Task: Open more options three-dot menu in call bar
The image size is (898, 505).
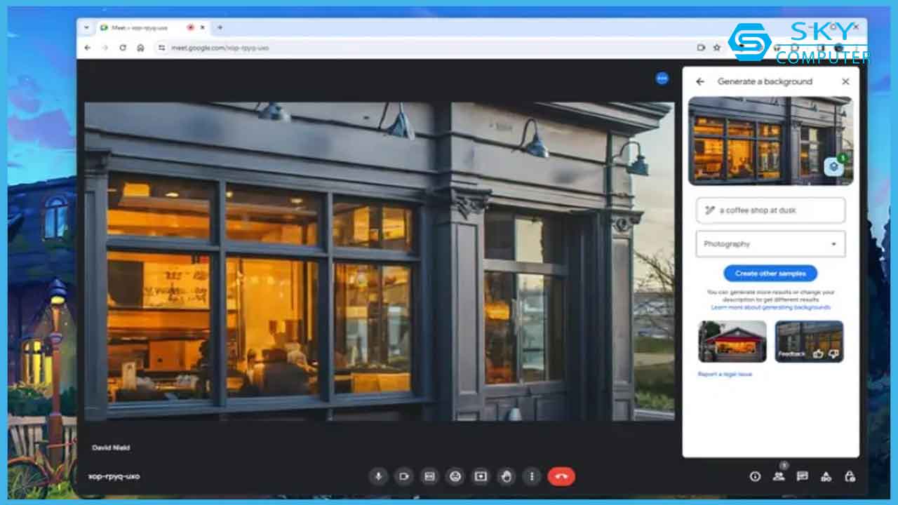Action: [532, 476]
